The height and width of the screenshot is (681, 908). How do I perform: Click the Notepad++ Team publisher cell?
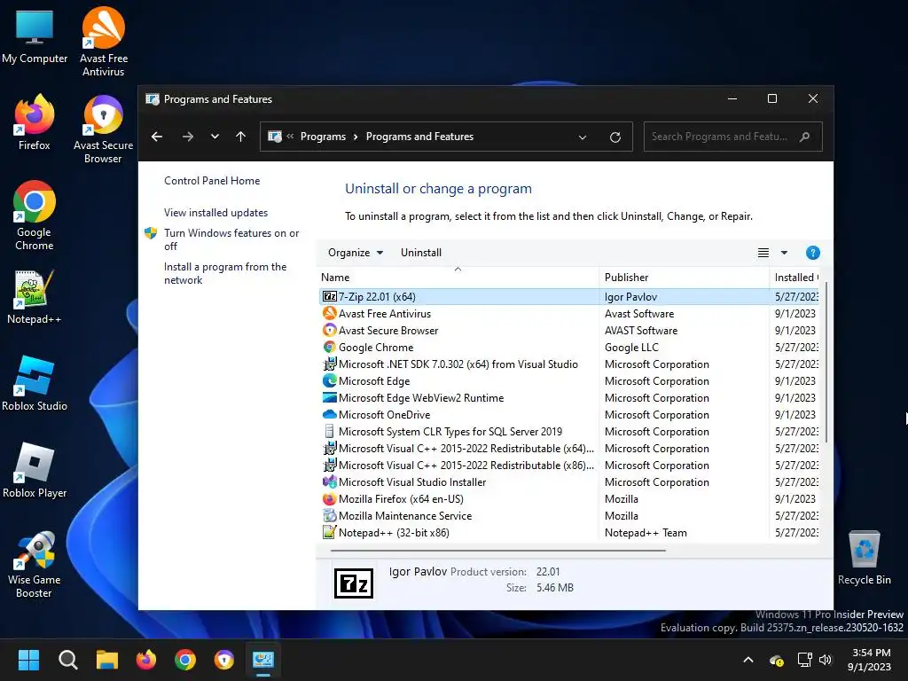646,532
